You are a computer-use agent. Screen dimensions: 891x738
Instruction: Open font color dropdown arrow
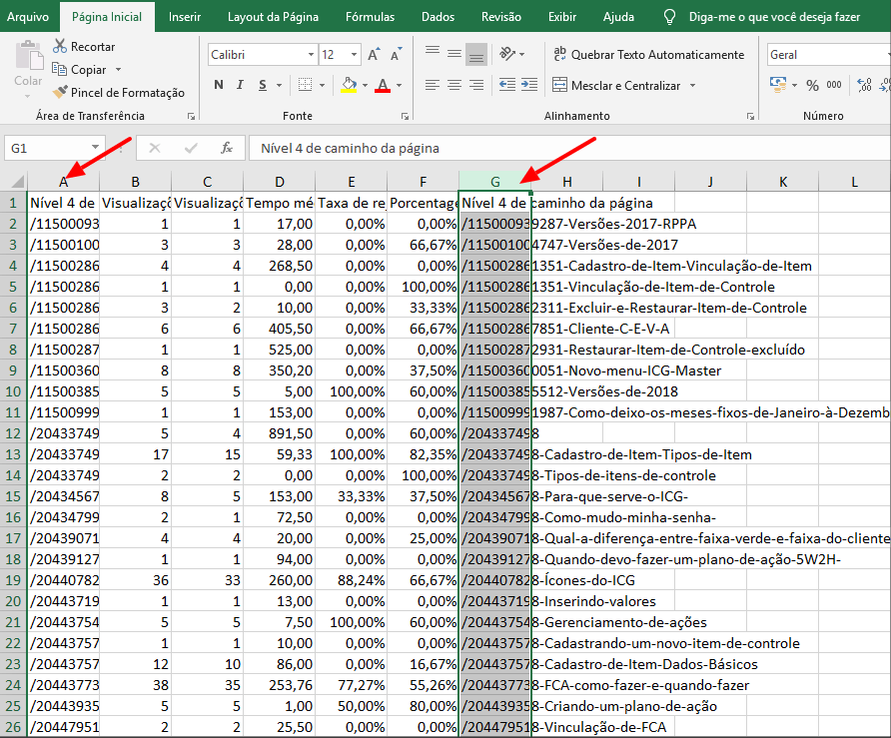tap(399, 85)
